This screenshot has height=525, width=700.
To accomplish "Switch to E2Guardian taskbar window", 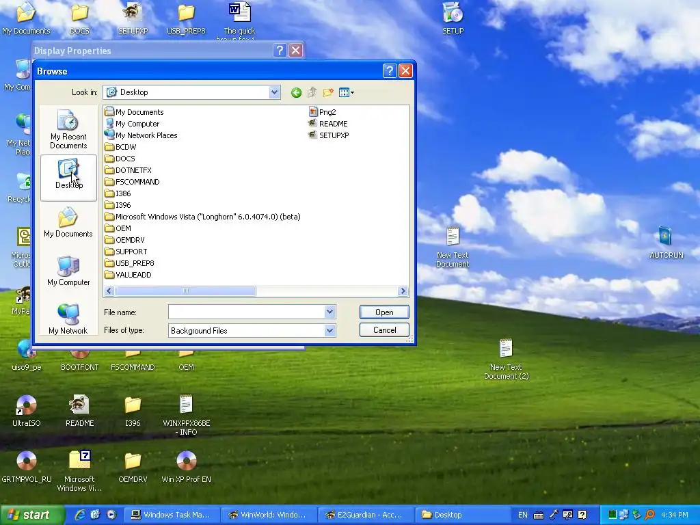I will tap(366, 515).
